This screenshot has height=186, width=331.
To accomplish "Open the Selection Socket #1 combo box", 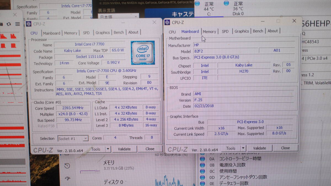I will 73,139.
